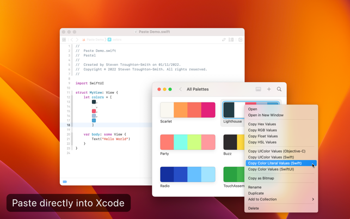Image resolution: width=350 pixels, height=219 pixels.
Task: Open the Radio palette thumbnail
Action: pyautogui.click(x=188, y=174)
